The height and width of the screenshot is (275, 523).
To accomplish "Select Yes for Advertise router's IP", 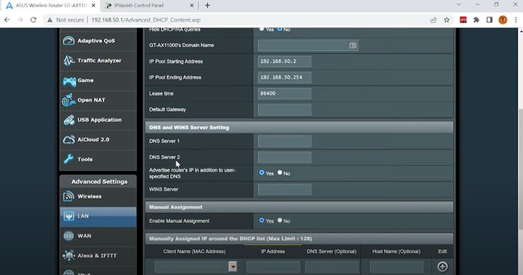I will [x=261, y=173].
